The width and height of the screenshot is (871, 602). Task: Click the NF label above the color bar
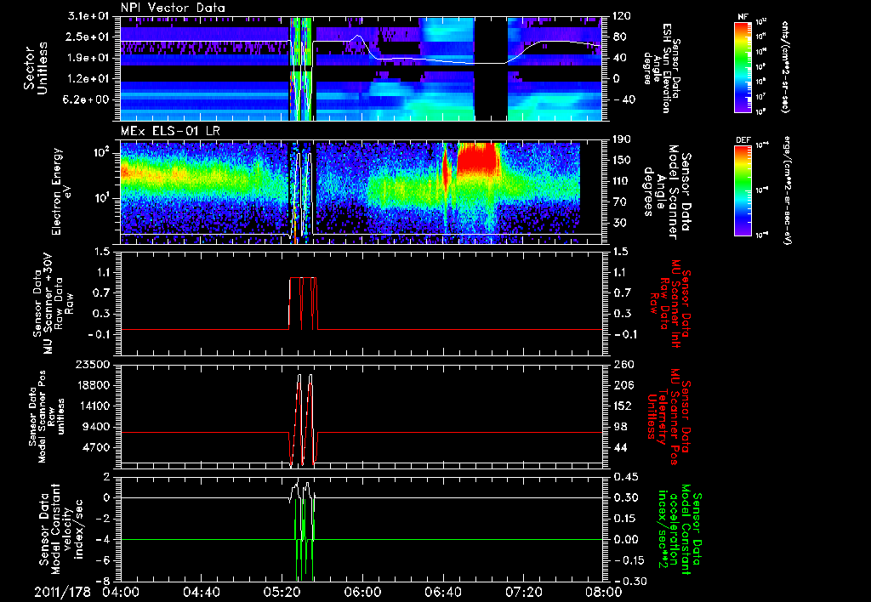coord(743,17)
